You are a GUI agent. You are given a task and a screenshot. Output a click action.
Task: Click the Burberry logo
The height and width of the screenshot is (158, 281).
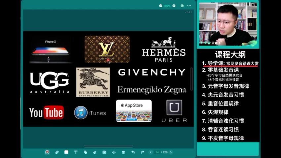(x=93, y=82)
